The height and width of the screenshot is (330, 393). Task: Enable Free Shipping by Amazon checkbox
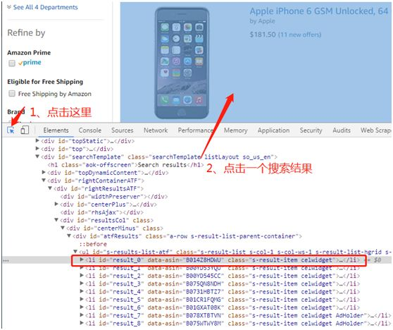[12, 94]
